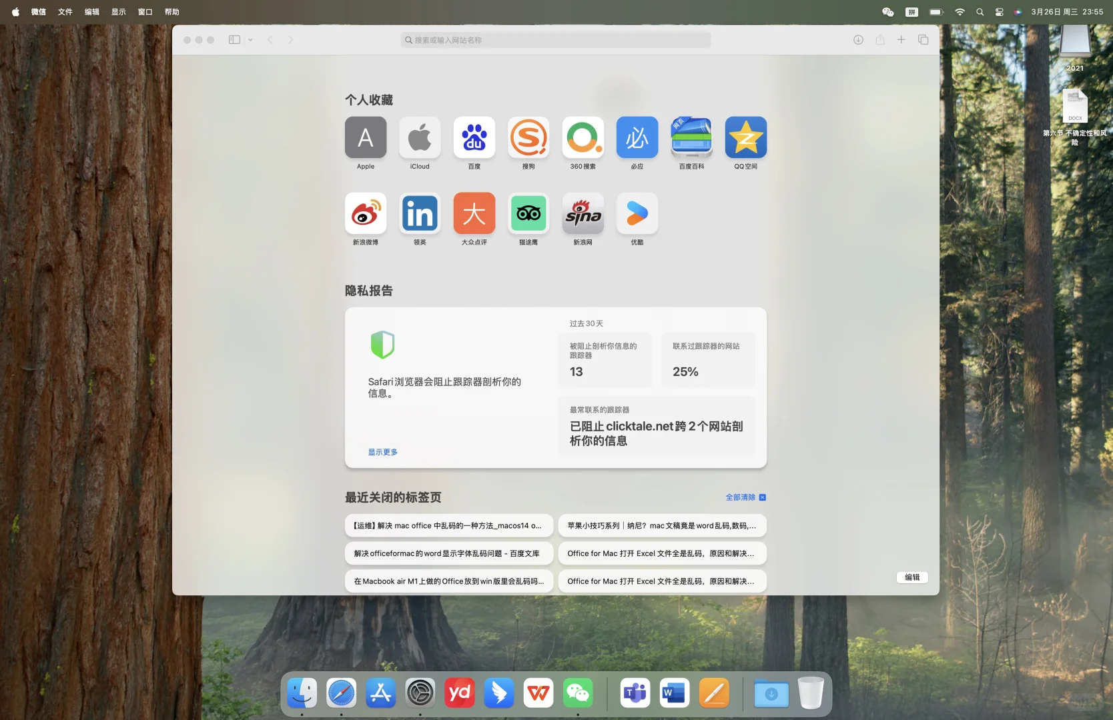The height and width of the screenshot is (720, 1113).
Task: Reopen tab 苹果小技巧系列 纳尼
Action: click(663, 525)
